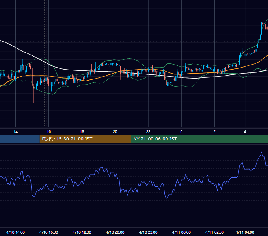Click the 2 hour axis label
The image size is (268, 236).
214,132
